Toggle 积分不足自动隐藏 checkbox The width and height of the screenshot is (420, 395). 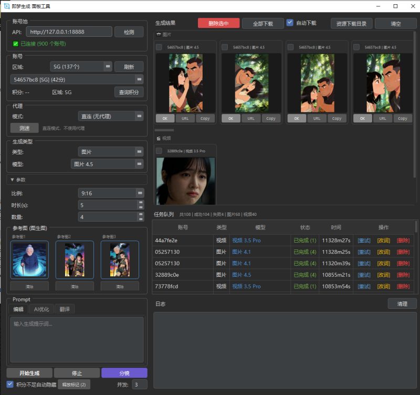[x=10, y=384]
